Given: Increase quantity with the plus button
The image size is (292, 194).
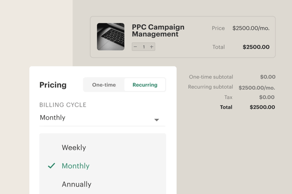Looking at the screenshot, I should pyautogui.click(x=152, y=47).
